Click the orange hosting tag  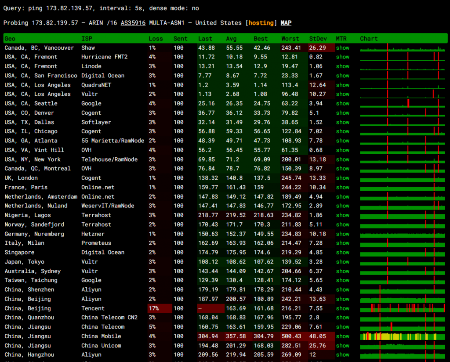click(261, 23)
